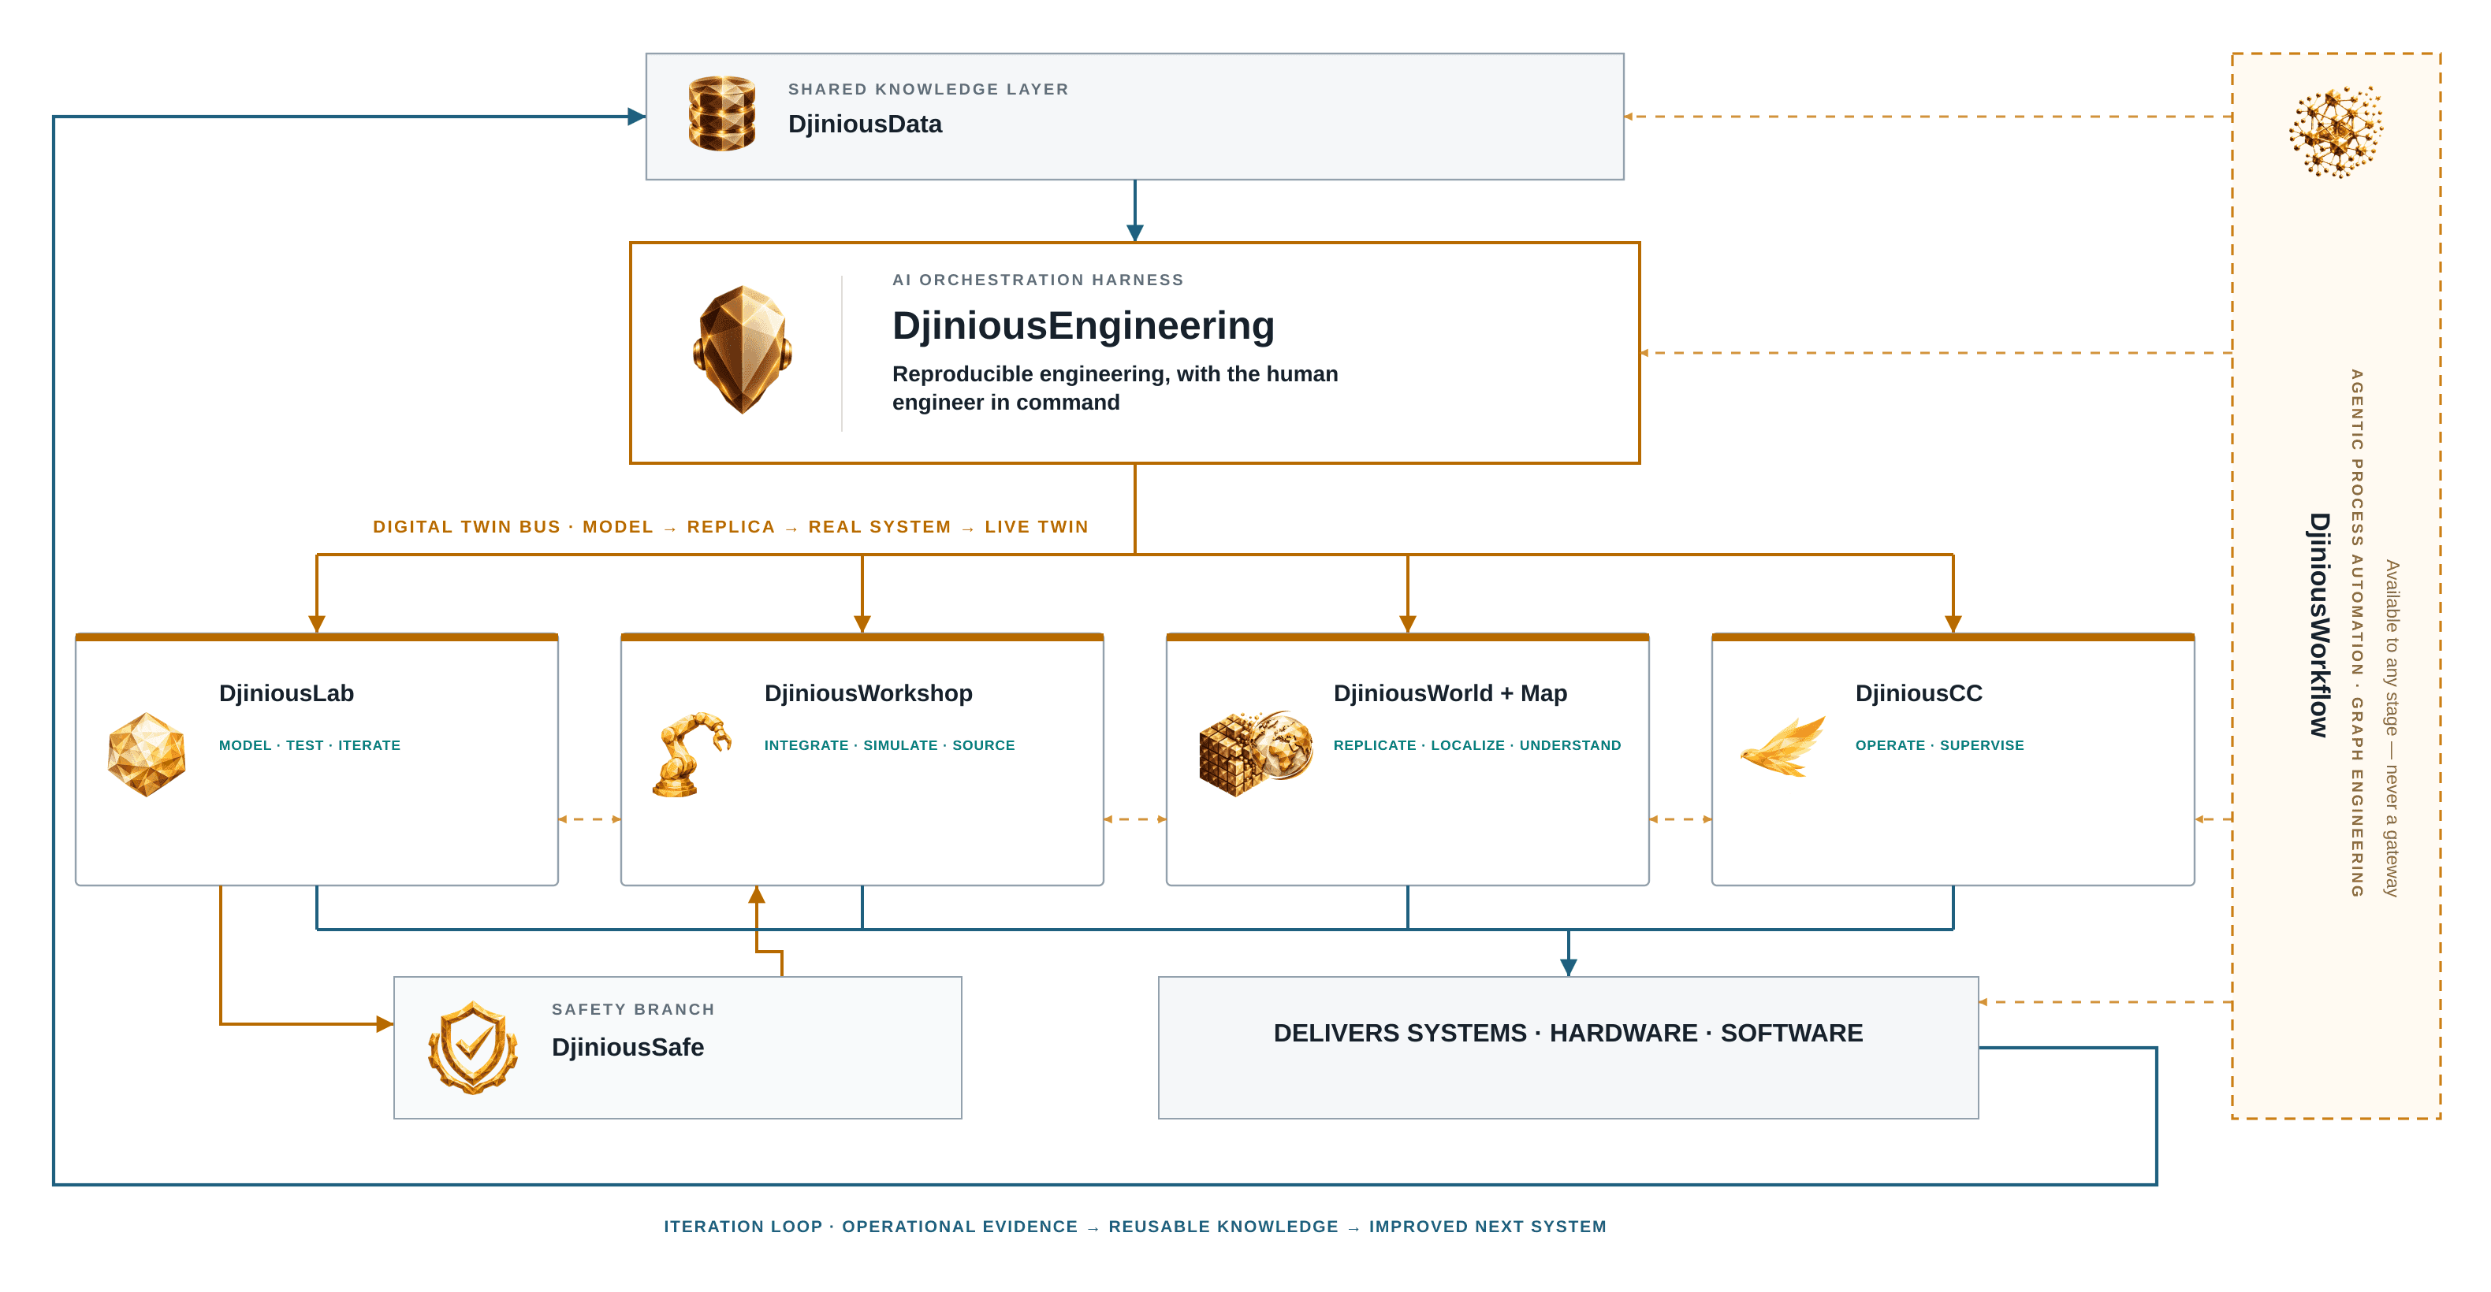Click the DjiniousEngineering heading
Image resolution: width=2491 pixels, height=1292 pixels.
point(1083,325)
